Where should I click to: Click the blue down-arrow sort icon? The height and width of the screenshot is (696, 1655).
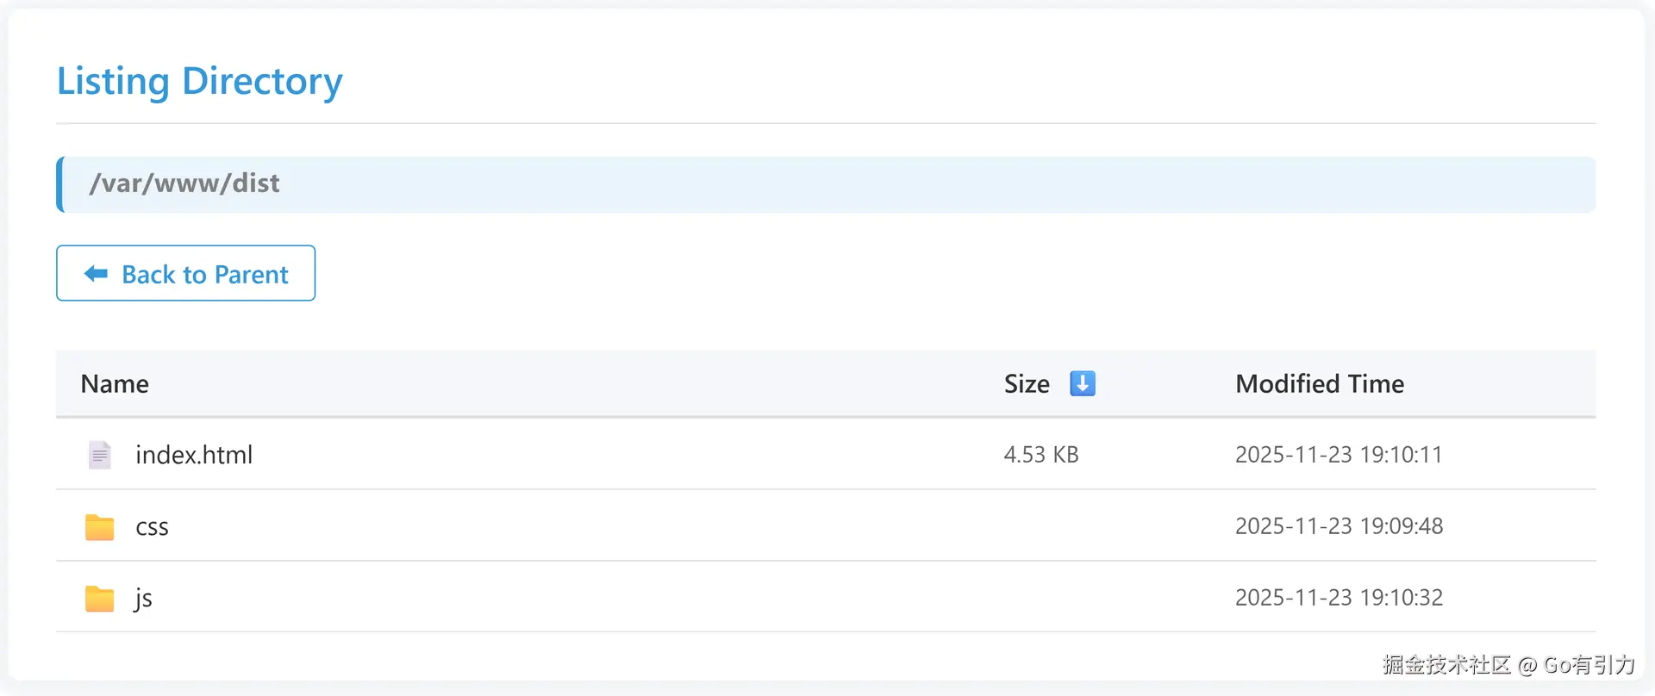coord(1083,383)
